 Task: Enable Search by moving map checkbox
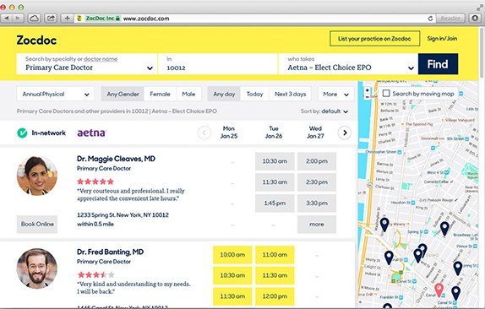click(386, 94)
